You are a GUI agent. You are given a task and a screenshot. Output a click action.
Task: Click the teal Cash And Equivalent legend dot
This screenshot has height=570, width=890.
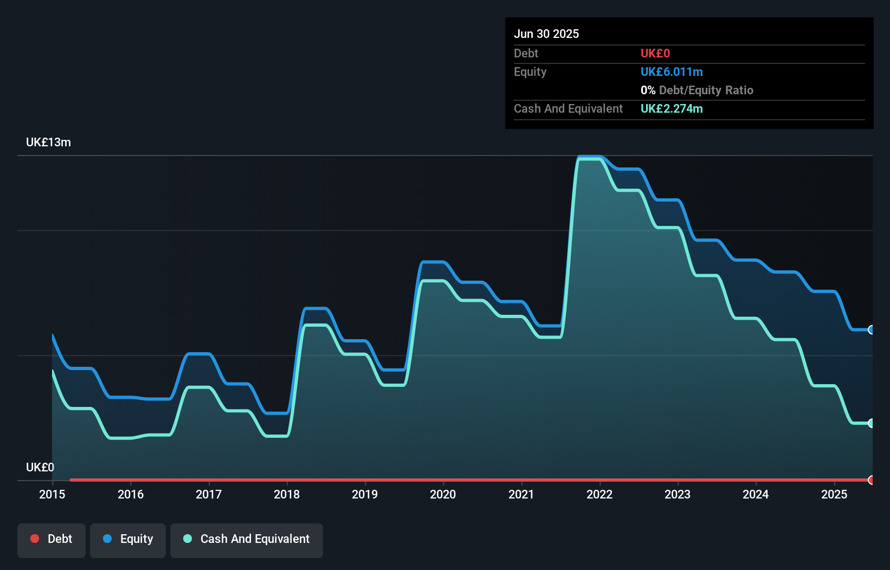(188, 539)
